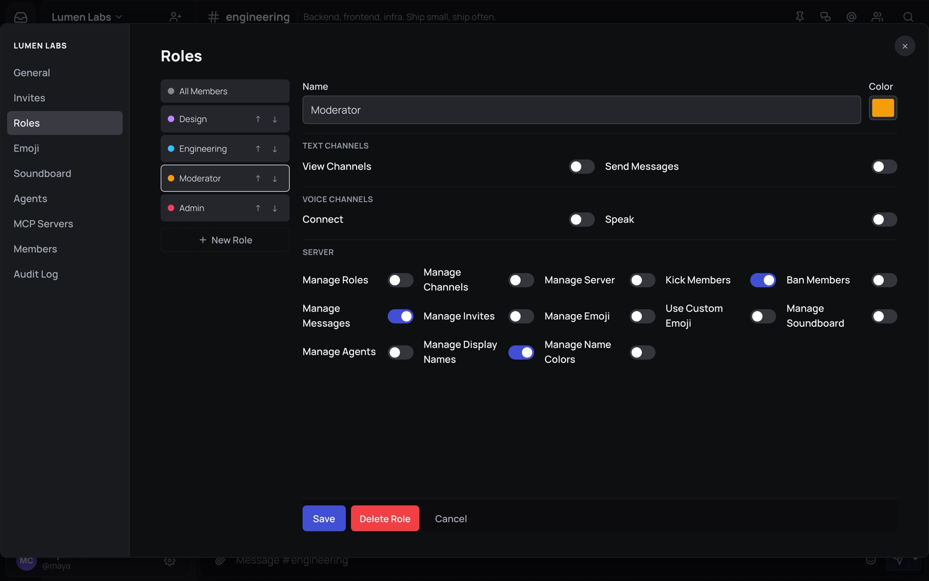Open threads icon in header

825,17
